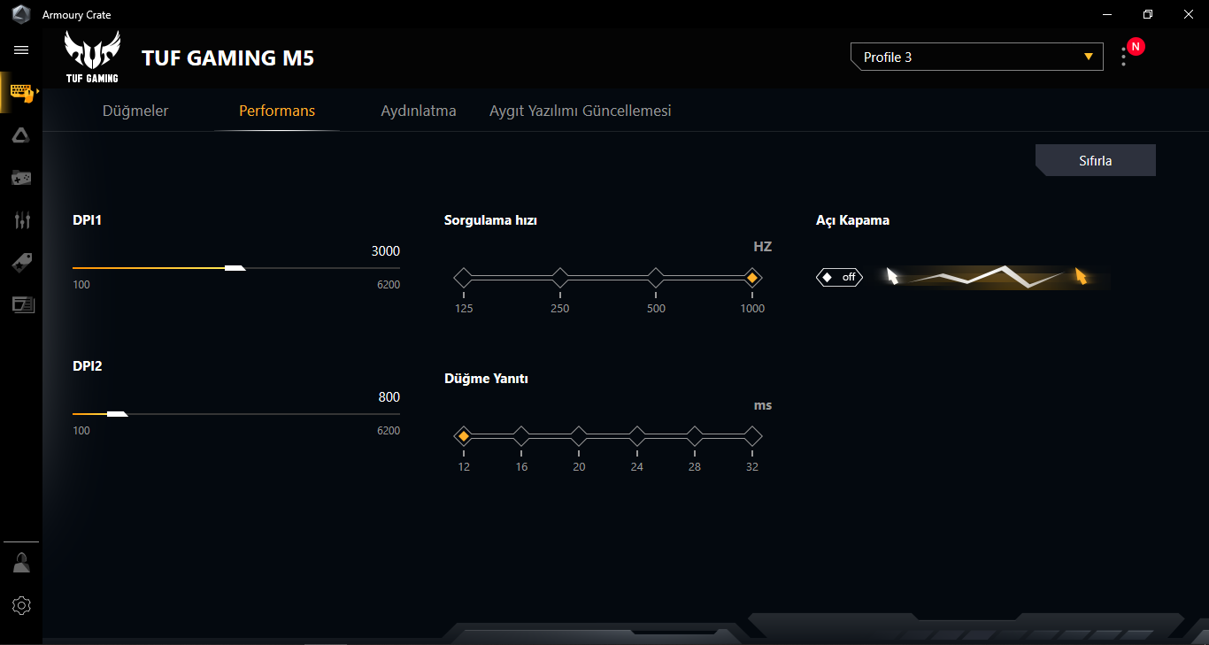Switch to the Aydınlatma tab
This screenshot has height=645, width=1209.
click(419, 111)
